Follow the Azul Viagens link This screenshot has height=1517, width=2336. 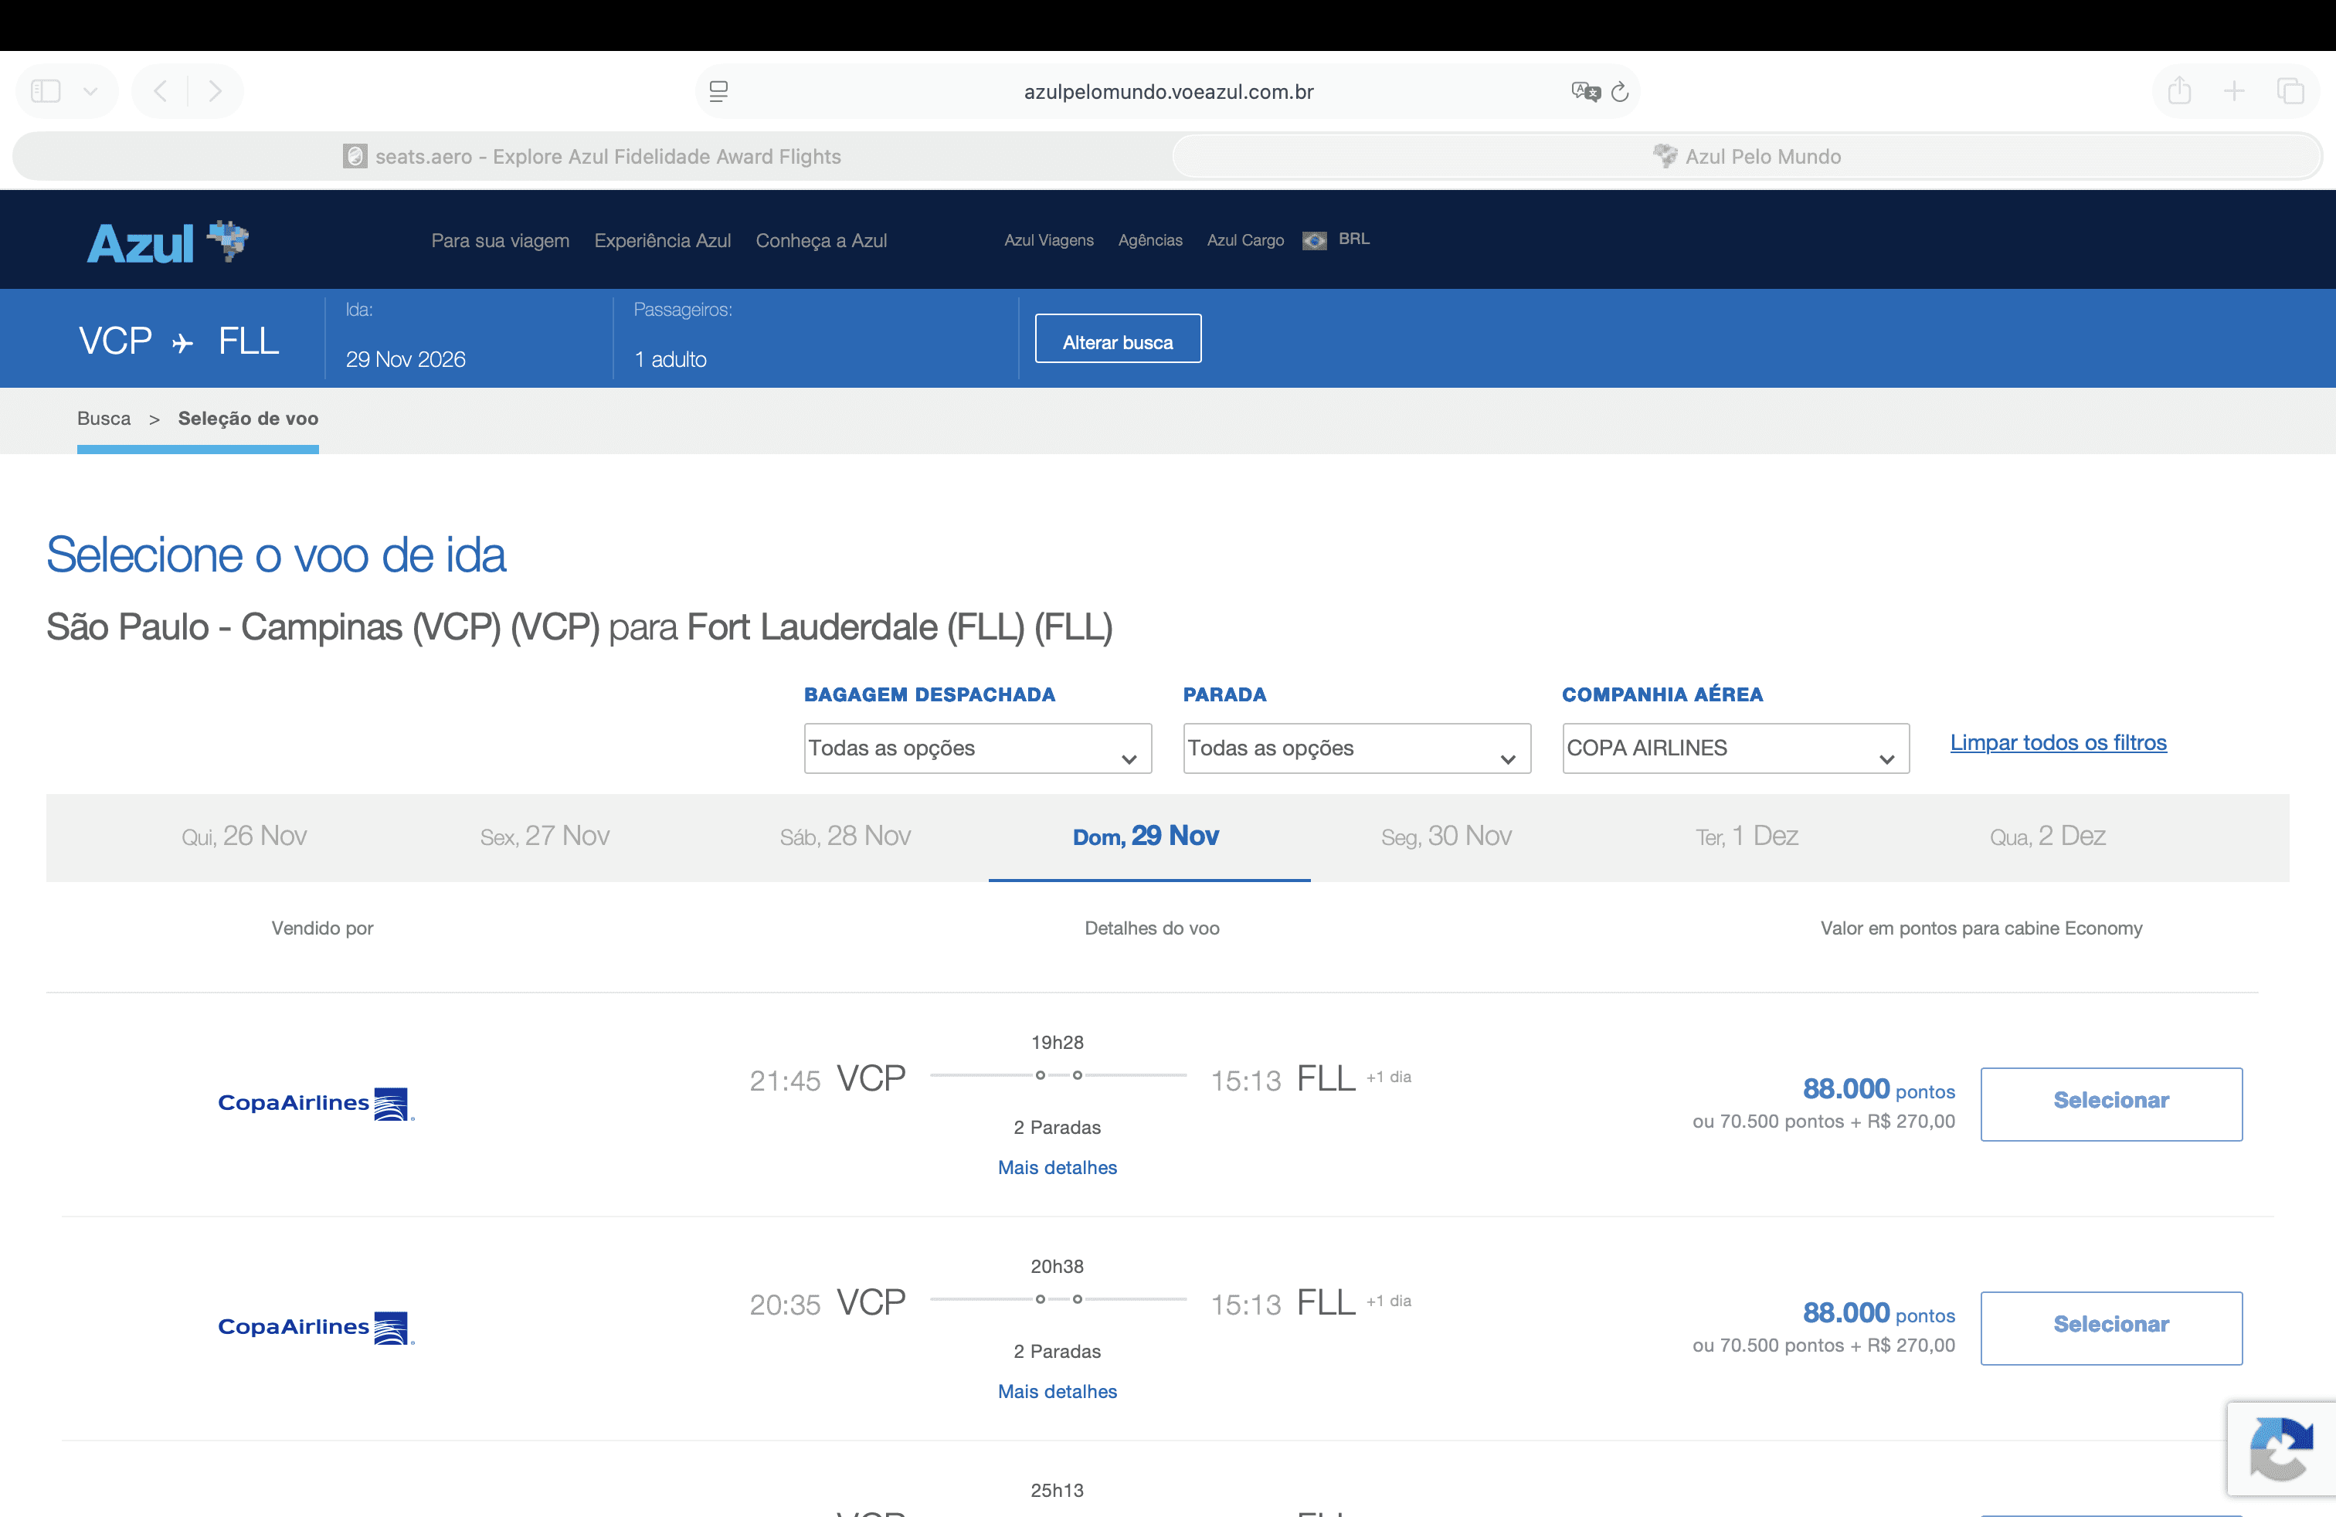[1048, 239]
